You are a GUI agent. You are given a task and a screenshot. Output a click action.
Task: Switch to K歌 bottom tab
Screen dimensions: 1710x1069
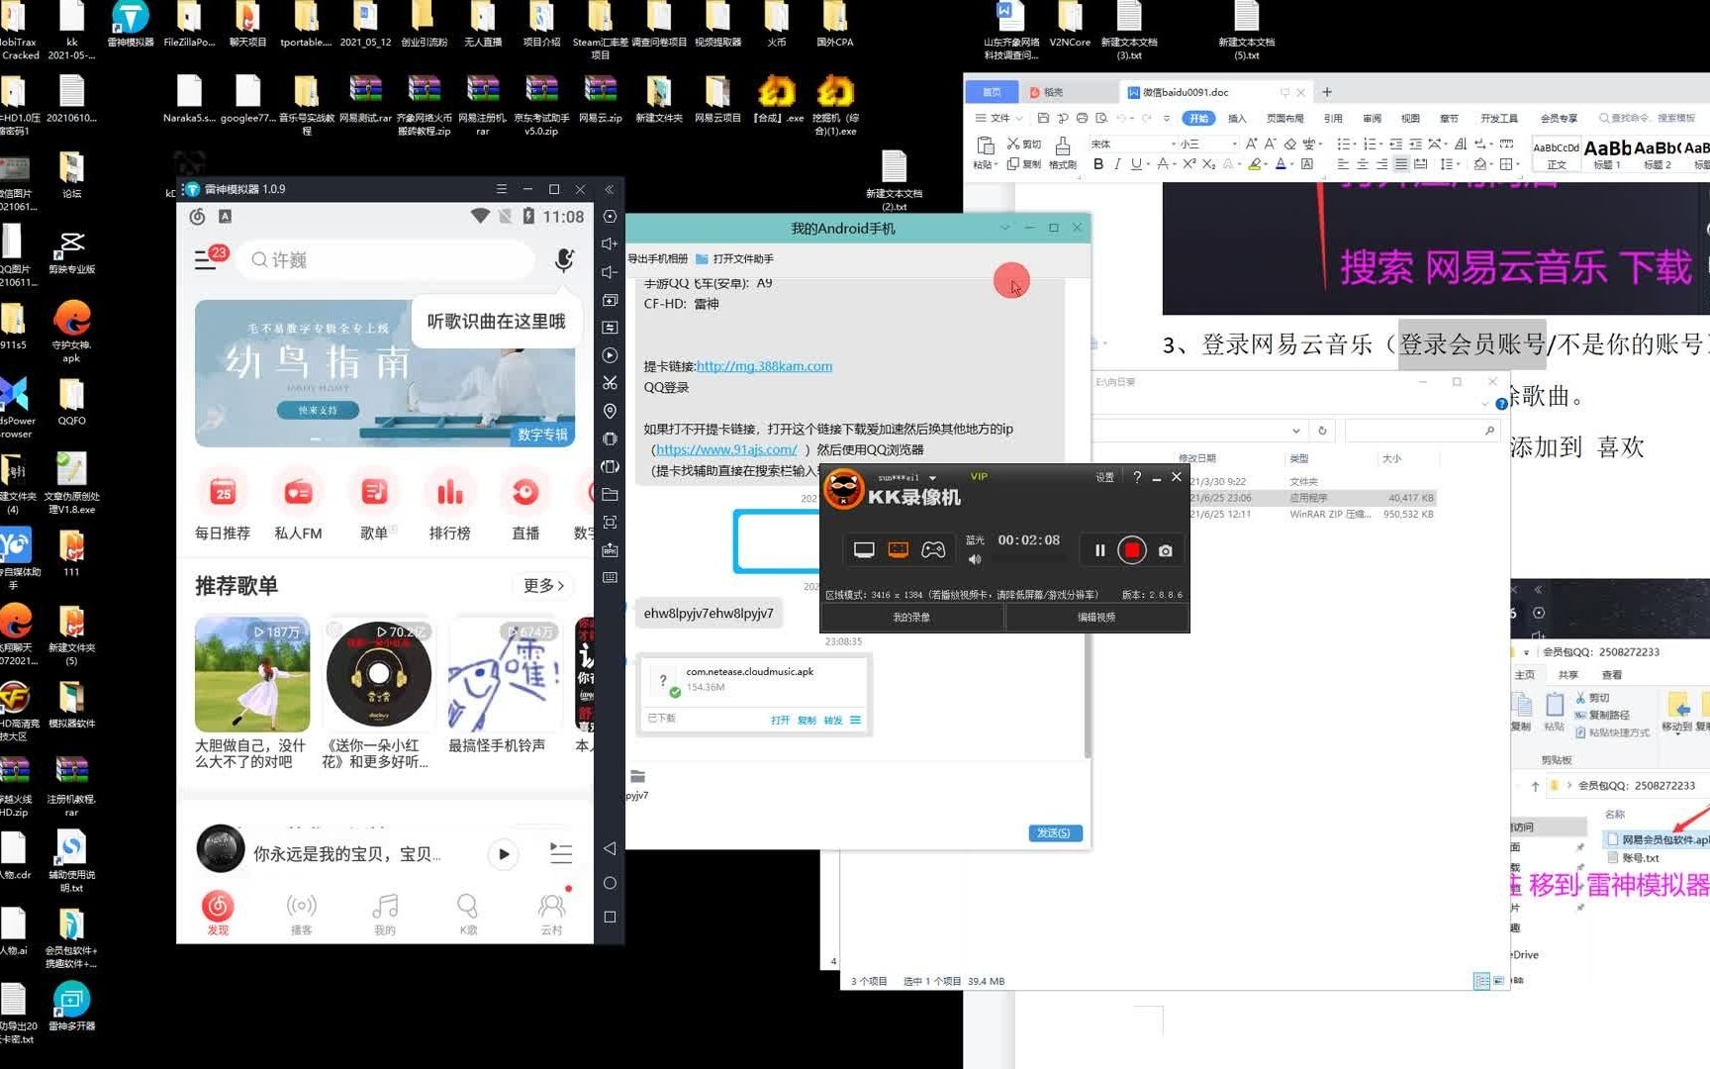[468, 914]
